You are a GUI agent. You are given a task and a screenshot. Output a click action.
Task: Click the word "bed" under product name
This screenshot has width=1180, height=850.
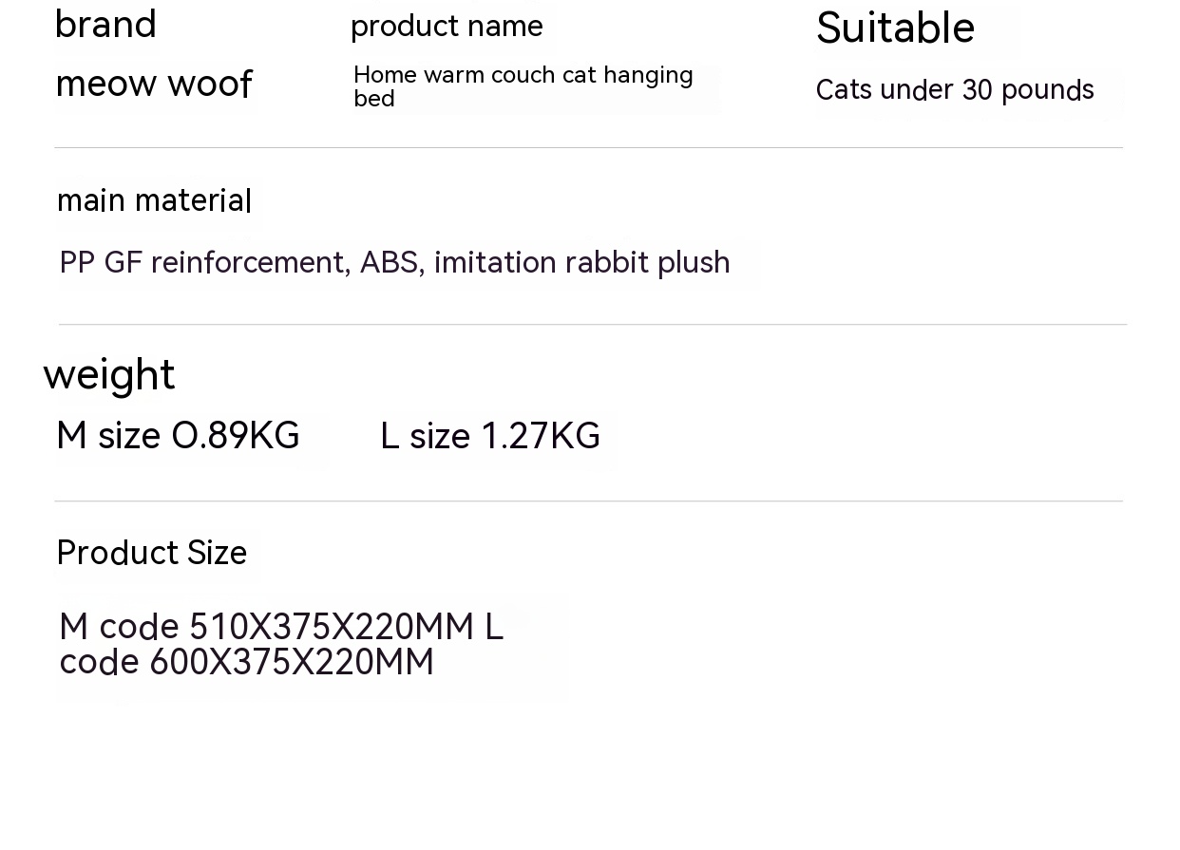[373, 99]
